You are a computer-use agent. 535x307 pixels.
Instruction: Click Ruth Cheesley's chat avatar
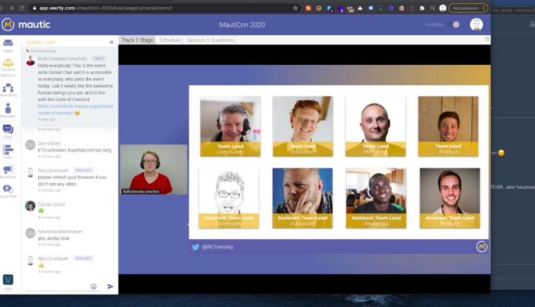coord(30,61)
